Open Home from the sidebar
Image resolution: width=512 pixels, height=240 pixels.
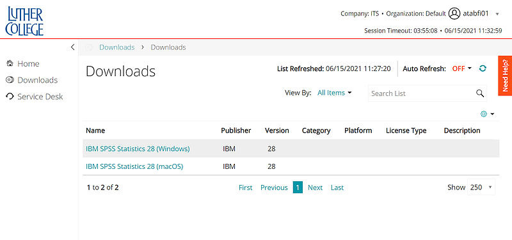(28, 63)
